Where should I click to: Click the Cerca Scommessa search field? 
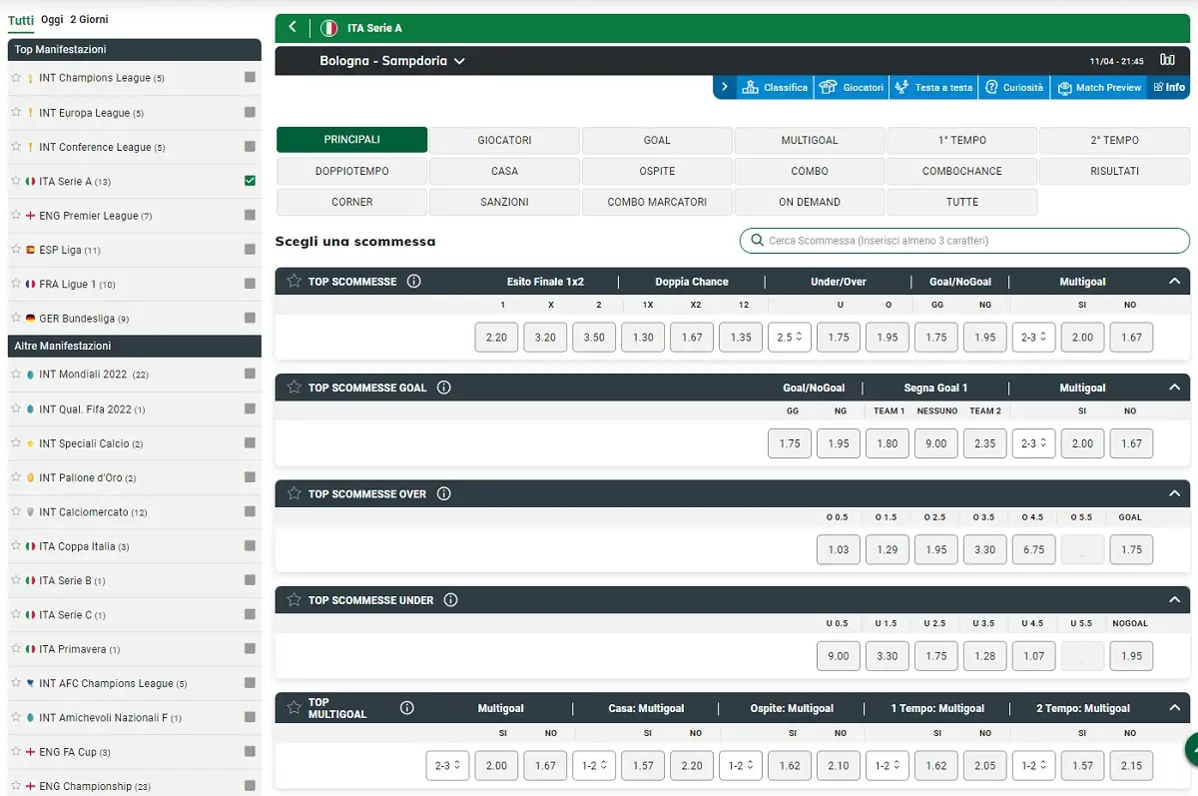(x=964, y=241)
